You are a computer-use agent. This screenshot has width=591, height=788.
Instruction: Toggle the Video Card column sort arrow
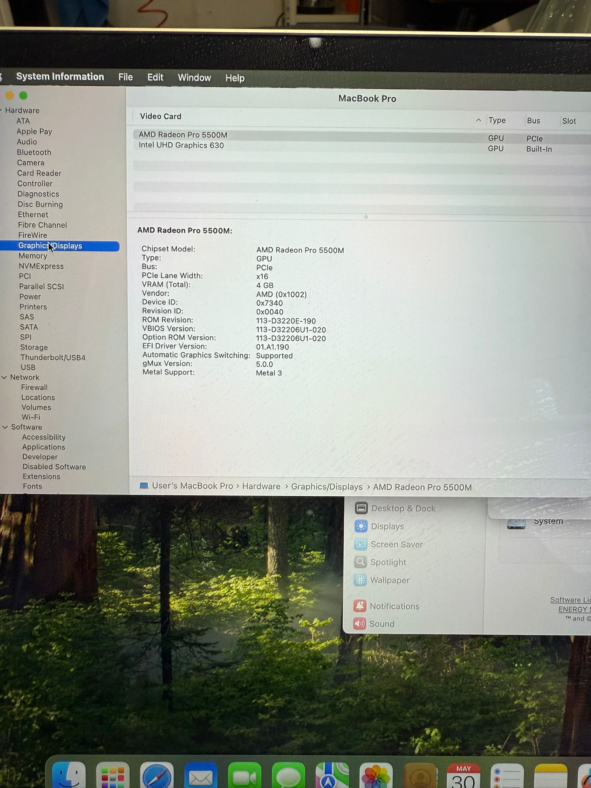click(478, 120)
